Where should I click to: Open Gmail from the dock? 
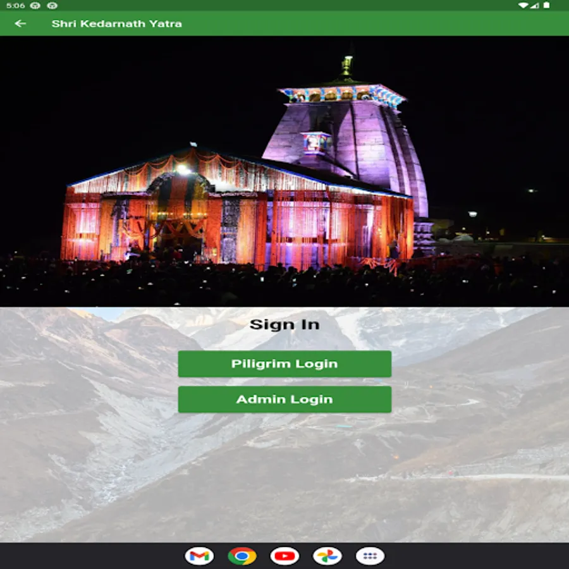(199, 556)
